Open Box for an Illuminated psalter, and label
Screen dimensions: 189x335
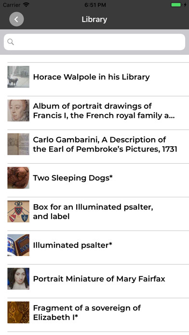click(x=93, y=211)
